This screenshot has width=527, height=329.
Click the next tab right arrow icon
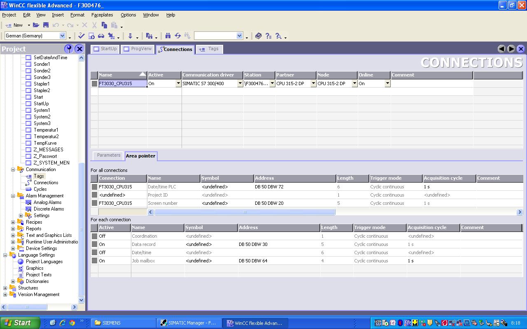pos(511,49)
